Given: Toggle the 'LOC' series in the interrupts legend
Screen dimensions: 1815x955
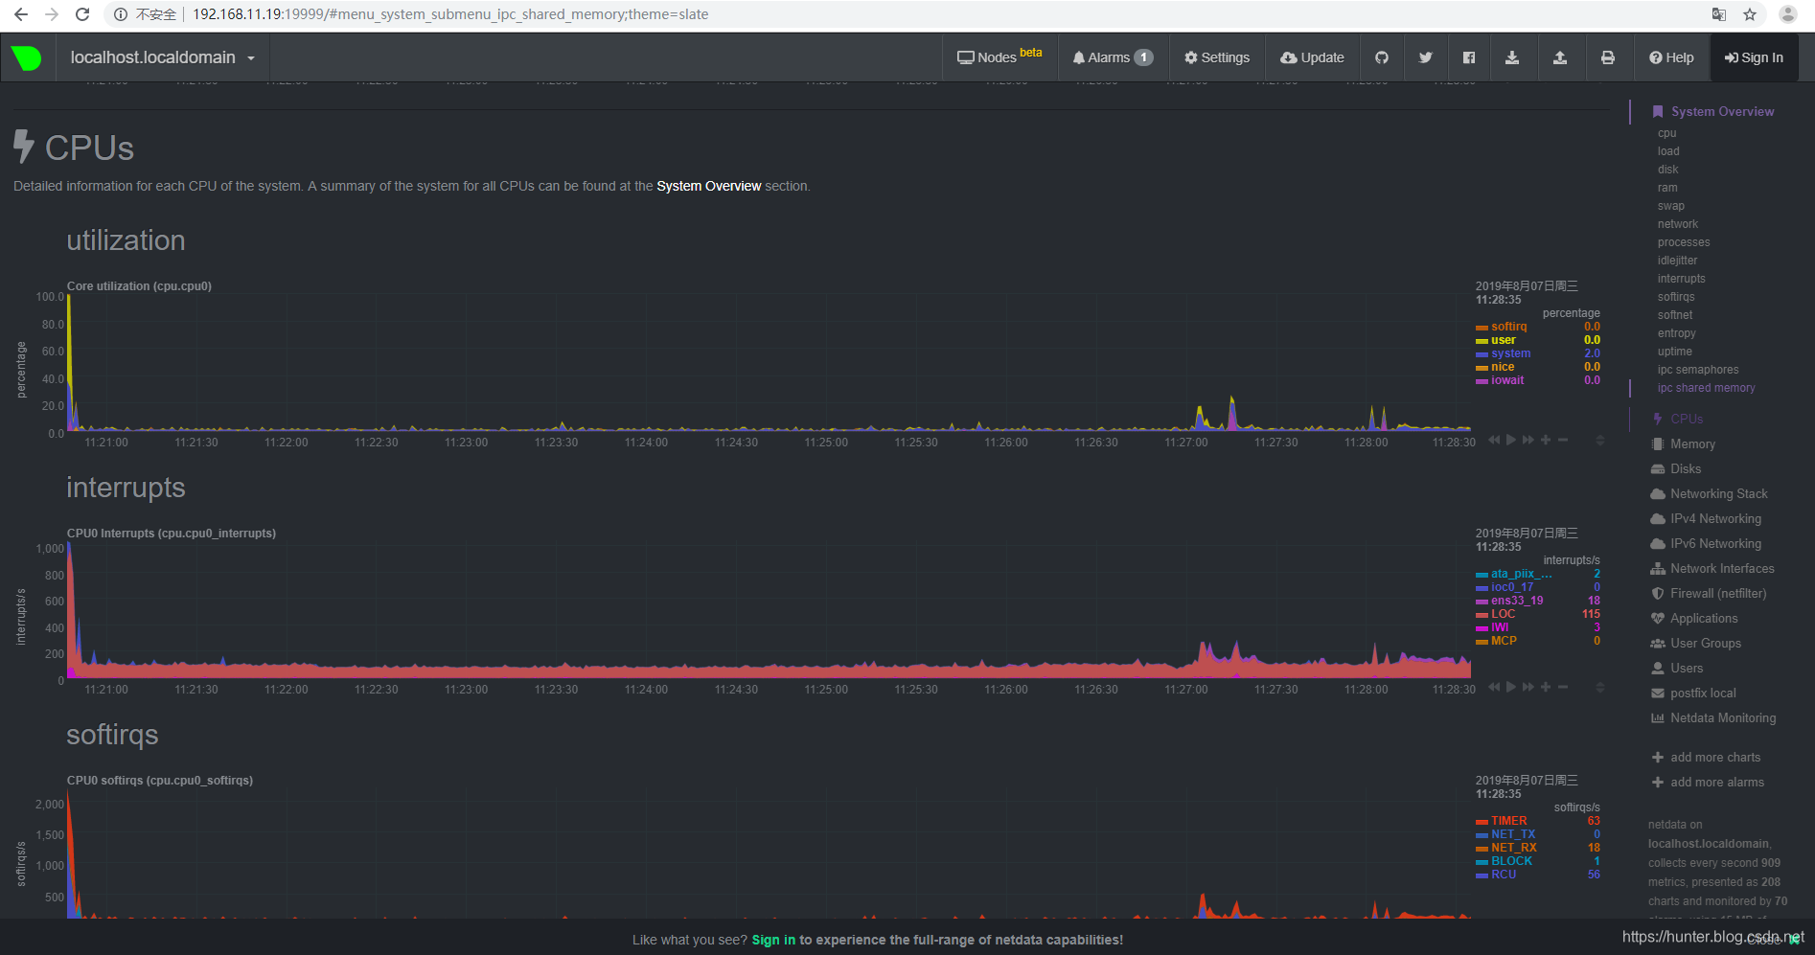Looking at the screenshot, I should pyautogui.click(x=1502, y=613).
